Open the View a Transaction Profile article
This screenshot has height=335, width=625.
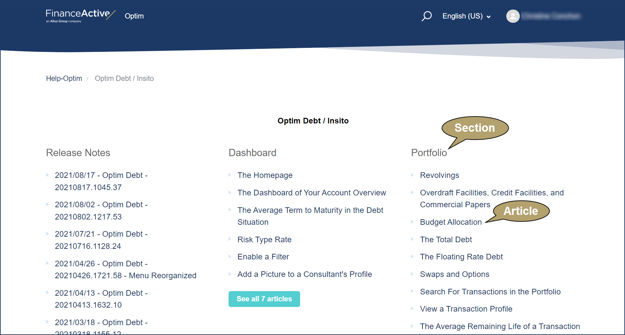466,309
